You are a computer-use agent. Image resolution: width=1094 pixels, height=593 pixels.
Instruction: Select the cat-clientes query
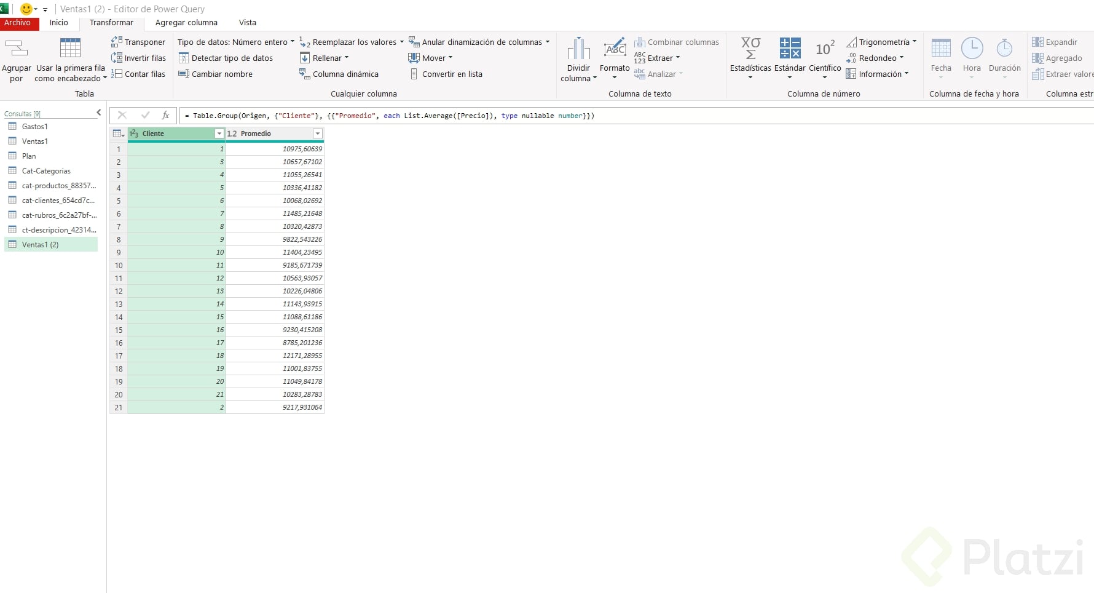pos(51,201)
